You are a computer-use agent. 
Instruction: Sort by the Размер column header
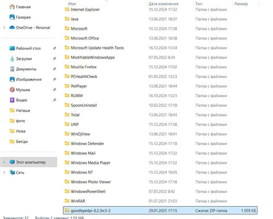(241, 3)
